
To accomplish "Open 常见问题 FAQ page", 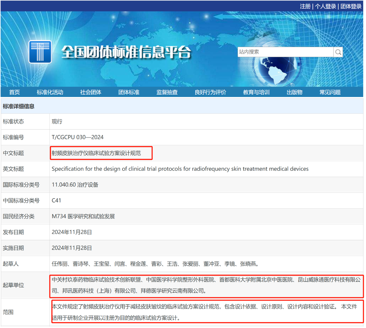I will point(330,92).
